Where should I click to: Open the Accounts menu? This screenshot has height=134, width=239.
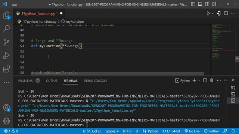6,108
